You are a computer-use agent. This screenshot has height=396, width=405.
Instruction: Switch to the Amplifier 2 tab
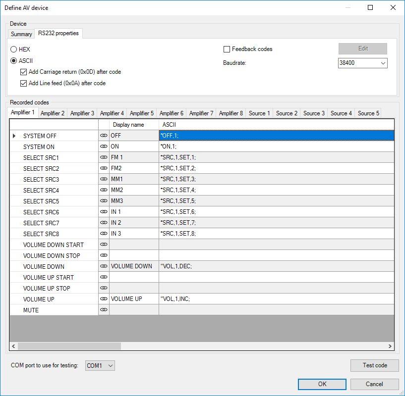53,113
